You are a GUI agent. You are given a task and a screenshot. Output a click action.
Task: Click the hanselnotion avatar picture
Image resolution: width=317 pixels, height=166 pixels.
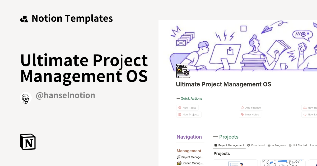coord(26,97)
